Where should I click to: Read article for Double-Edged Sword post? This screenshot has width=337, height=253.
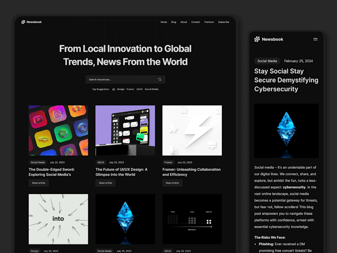click(x=39, y=183)
